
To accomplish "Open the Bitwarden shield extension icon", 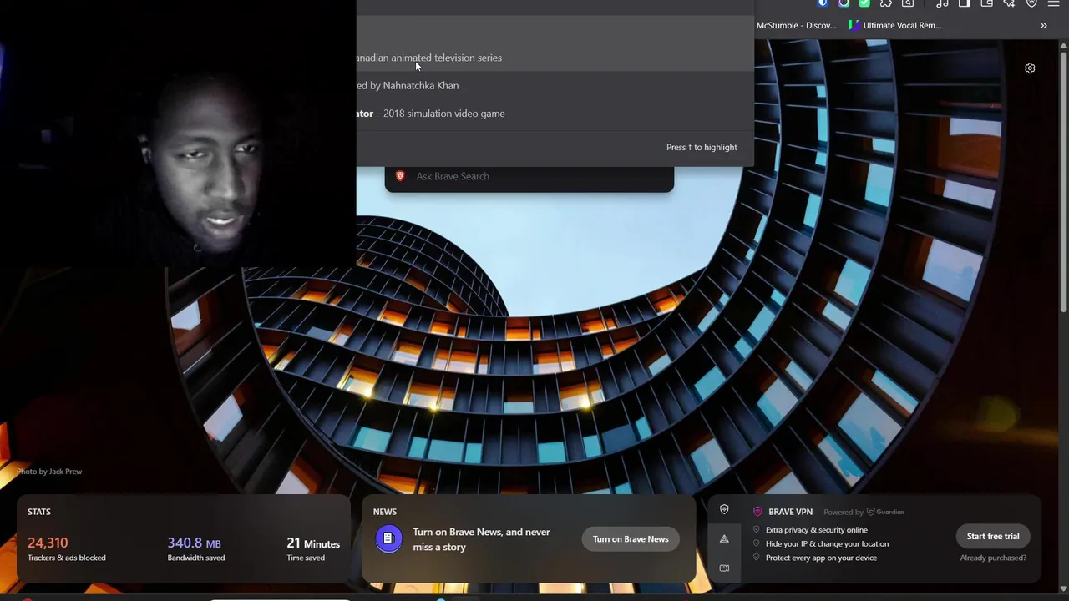I will click(823, 3).
